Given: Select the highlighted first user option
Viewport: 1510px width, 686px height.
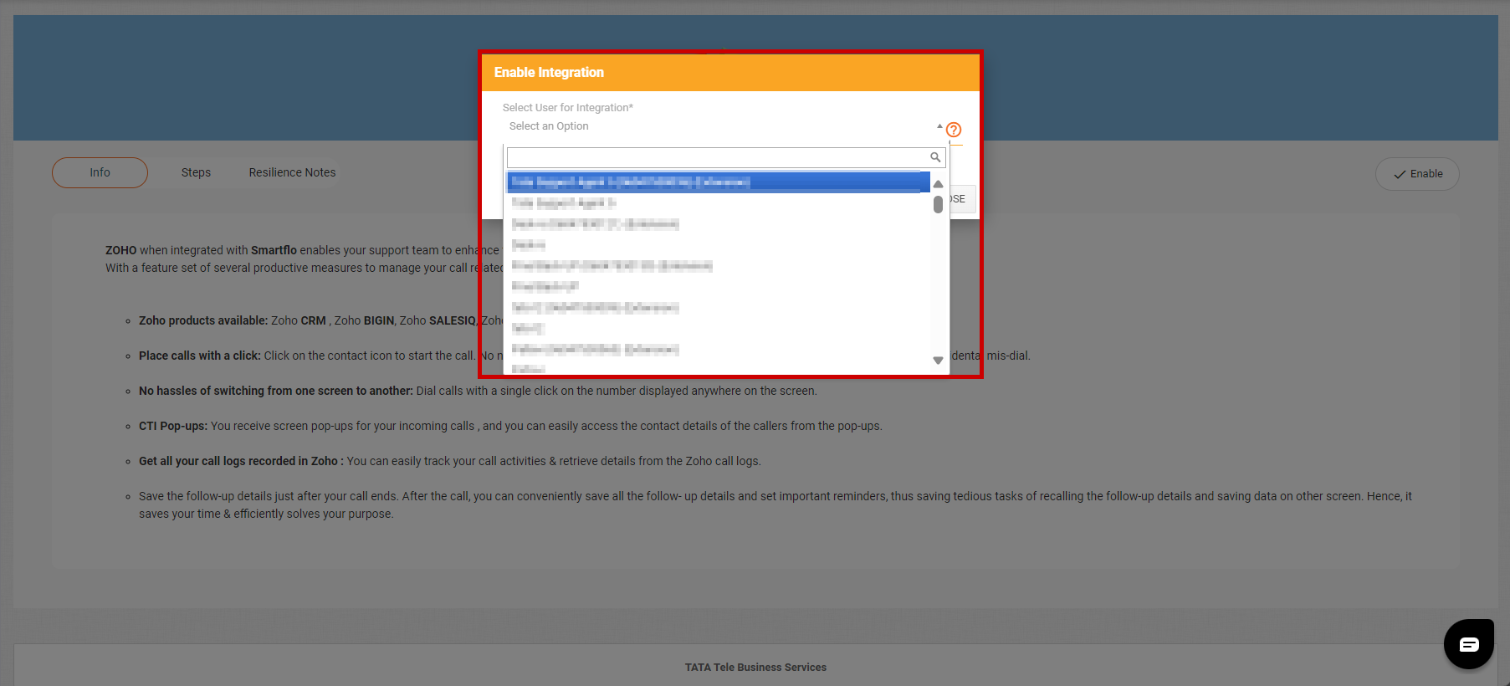Looking at the screenshot, I should [719, 182].
